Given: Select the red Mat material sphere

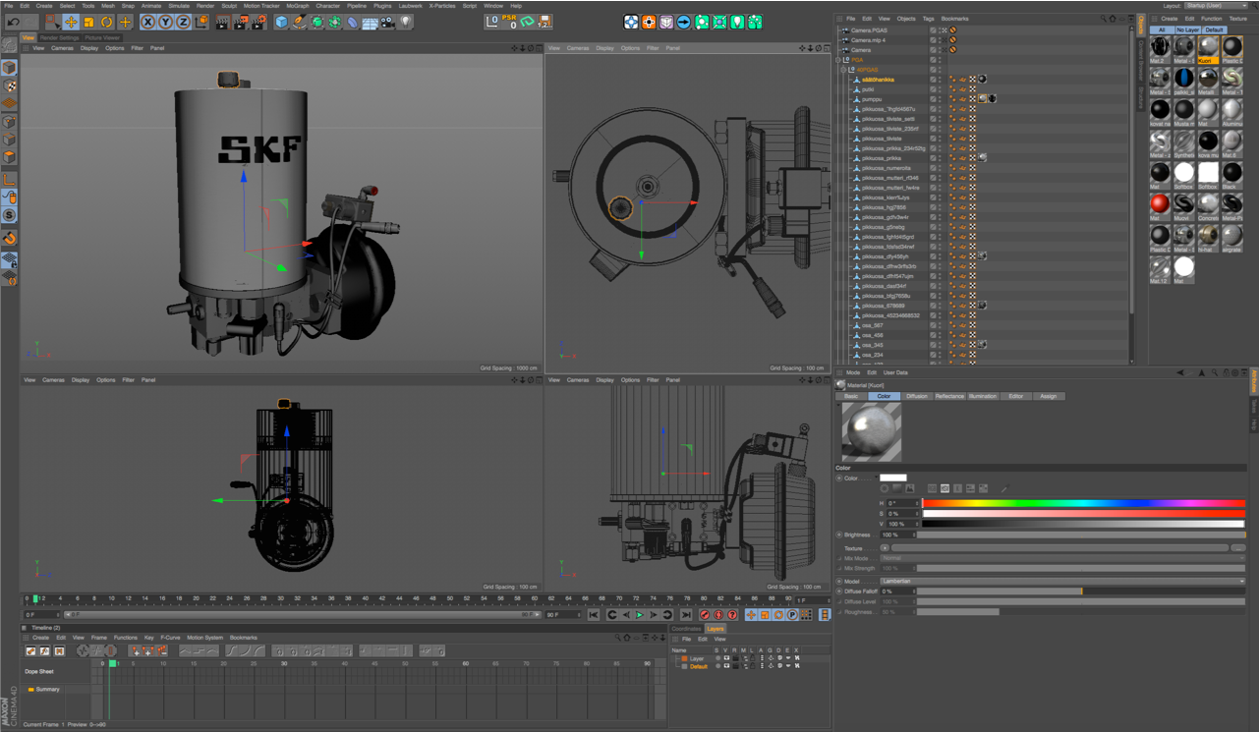Looking at the screenshot, I should pos(1160,205).
